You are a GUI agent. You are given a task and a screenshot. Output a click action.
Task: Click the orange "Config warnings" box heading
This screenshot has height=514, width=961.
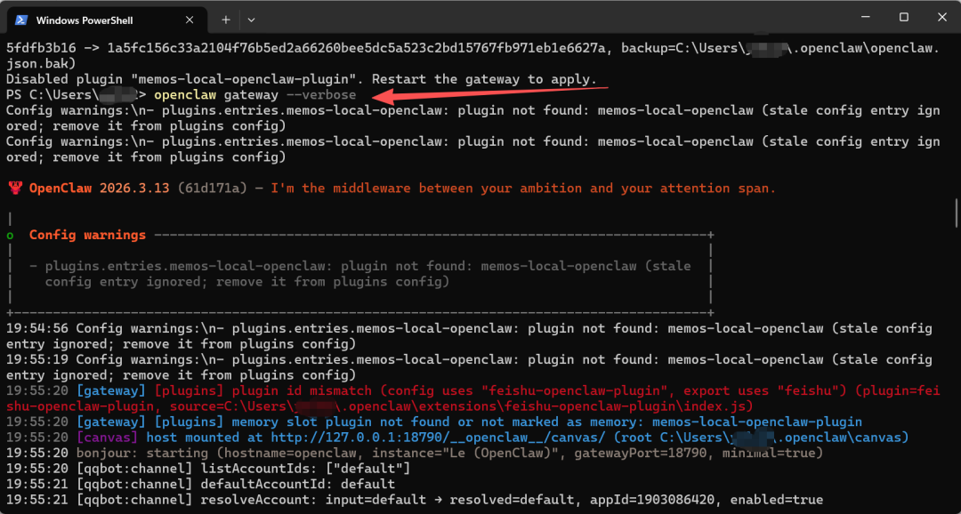tap(87, 236)
